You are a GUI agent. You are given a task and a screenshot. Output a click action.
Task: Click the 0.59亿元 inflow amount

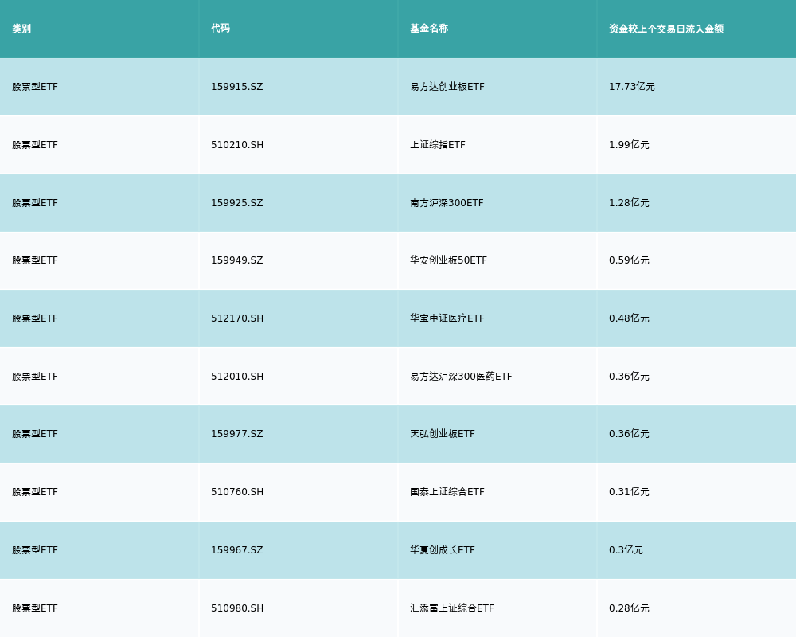[629, 260]
